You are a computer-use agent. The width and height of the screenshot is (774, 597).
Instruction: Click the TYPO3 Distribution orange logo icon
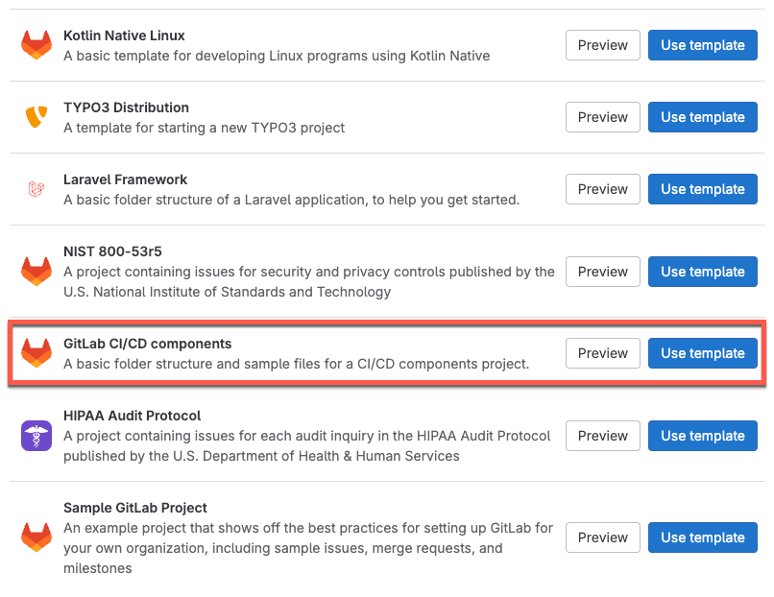[36, 117]
